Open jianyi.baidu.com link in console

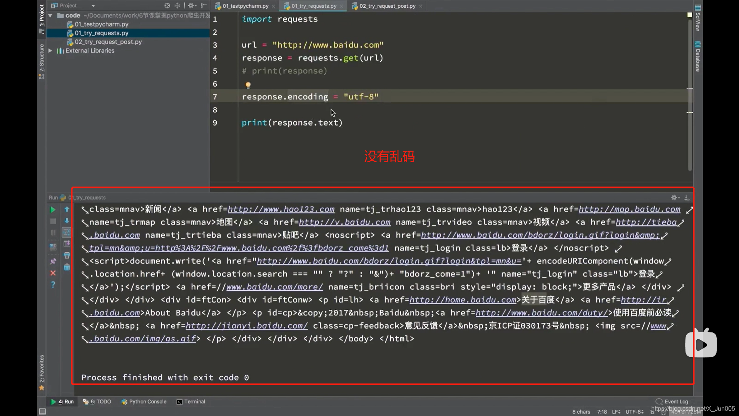click(247, 326)
